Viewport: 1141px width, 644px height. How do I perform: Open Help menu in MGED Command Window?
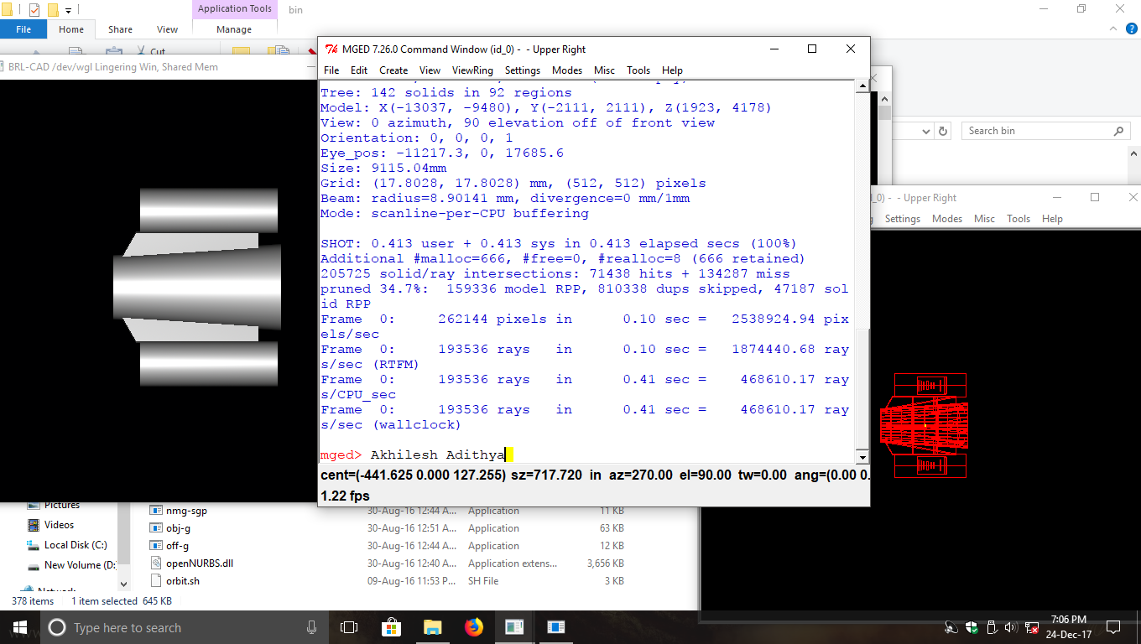coord(672,70)
